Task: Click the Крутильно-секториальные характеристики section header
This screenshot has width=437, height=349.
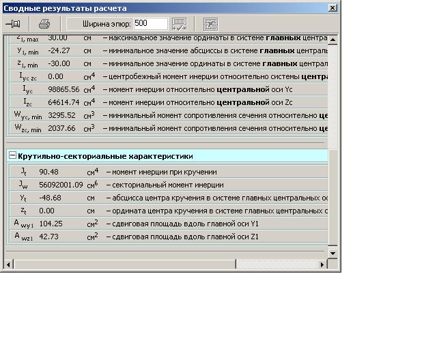Action: (x=104, y=156)
